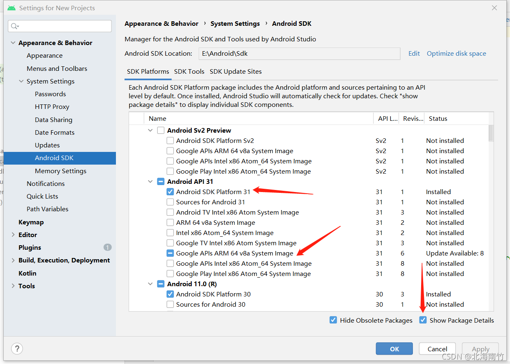Click the Edit link for the SDK location

point(414,53)
